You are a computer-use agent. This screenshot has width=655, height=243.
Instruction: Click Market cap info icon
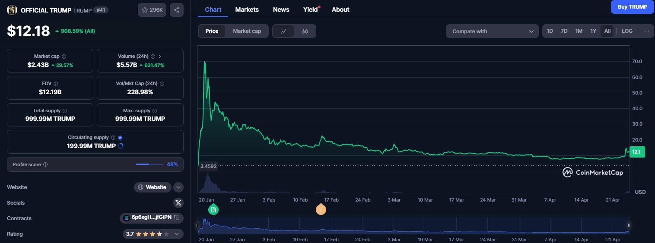[64, 57]
